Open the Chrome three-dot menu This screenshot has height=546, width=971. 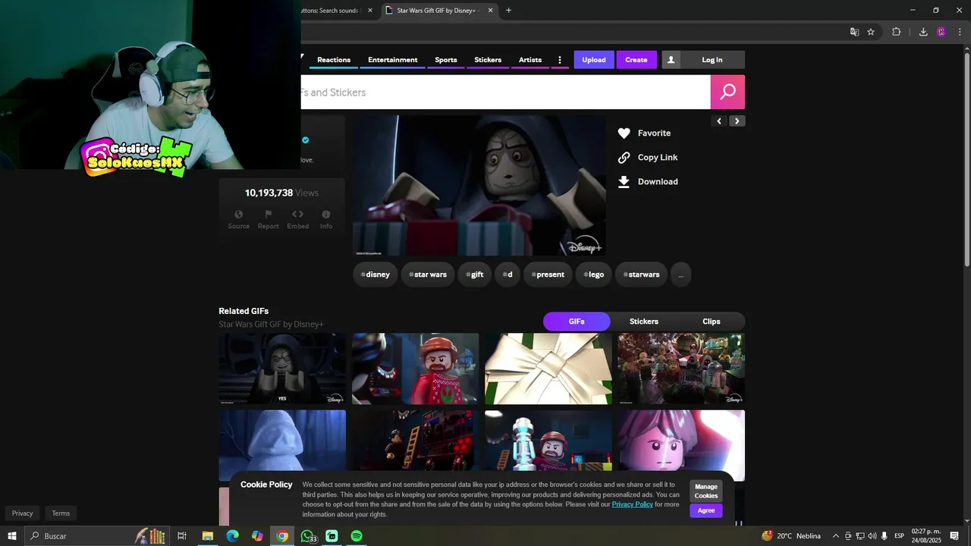click(960, 32)
